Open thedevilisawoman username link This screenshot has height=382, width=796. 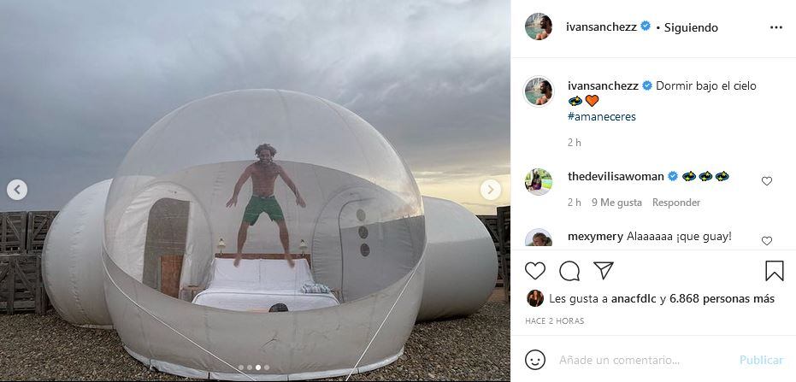[x=616, y=176]
